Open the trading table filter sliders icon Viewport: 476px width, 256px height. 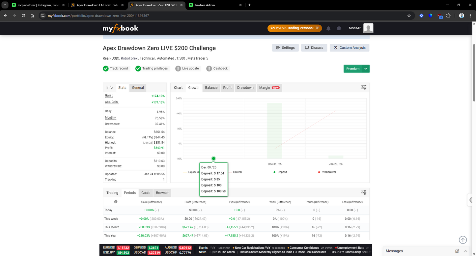363,192
